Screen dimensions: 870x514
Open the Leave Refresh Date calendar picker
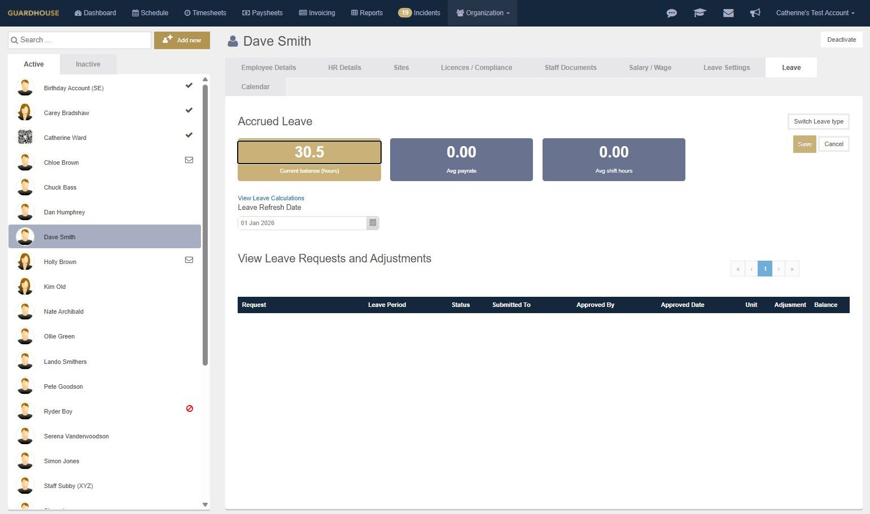[373, 223]
